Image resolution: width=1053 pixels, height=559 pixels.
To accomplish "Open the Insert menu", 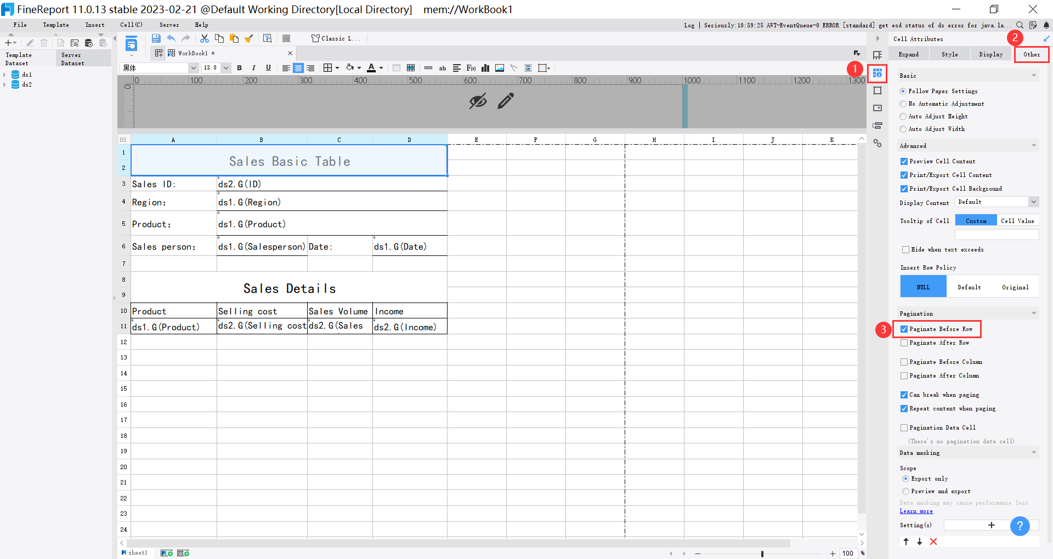I will (94, 25).
